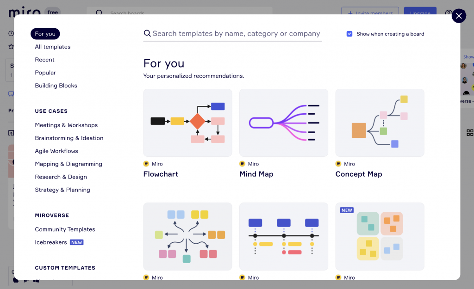Click Miro author icon under brainstorm arrows template

coord(146,277)
